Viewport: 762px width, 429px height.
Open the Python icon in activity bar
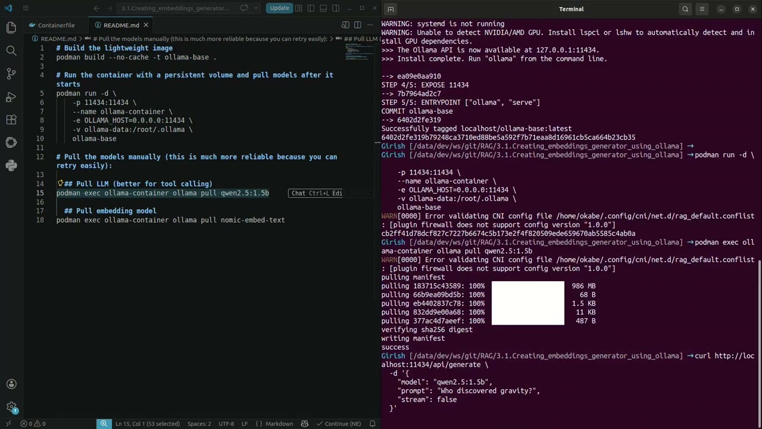pyautogui.click(x=11, y=166)
